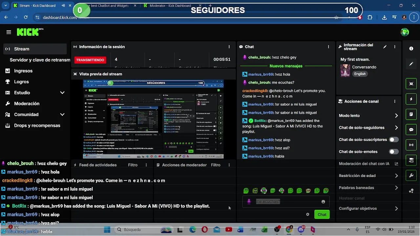This screenshot has width=420, height=236.
Task: Open the Acciones de moderador Filtro dropdown
Action: [216, 165]
